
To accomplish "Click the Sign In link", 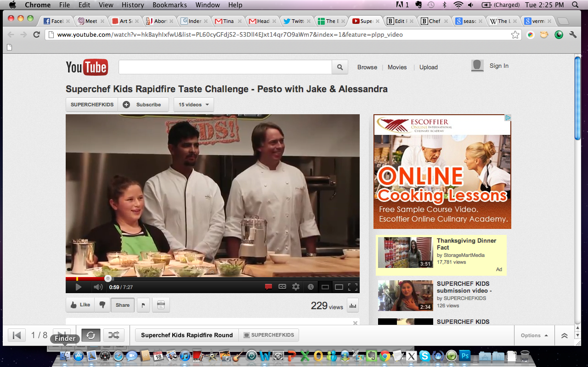I will click(x=499, y=66).
